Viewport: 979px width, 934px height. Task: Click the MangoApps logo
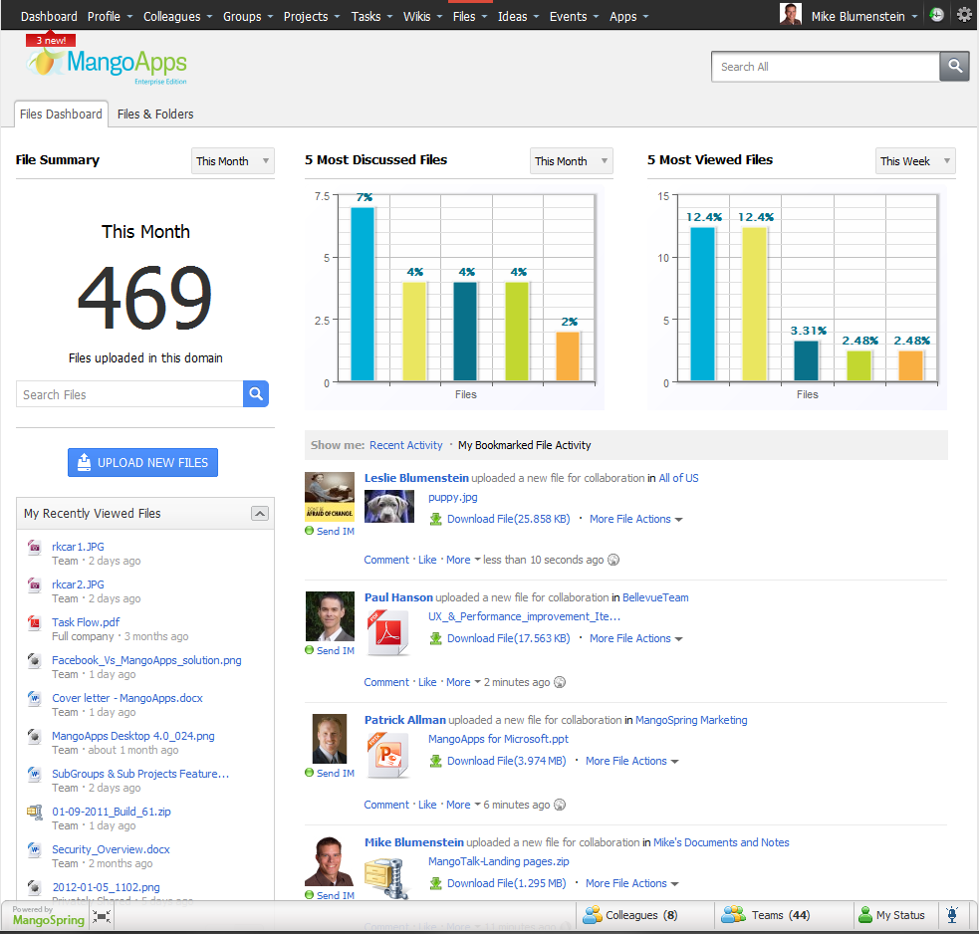[x=107, y=65]
